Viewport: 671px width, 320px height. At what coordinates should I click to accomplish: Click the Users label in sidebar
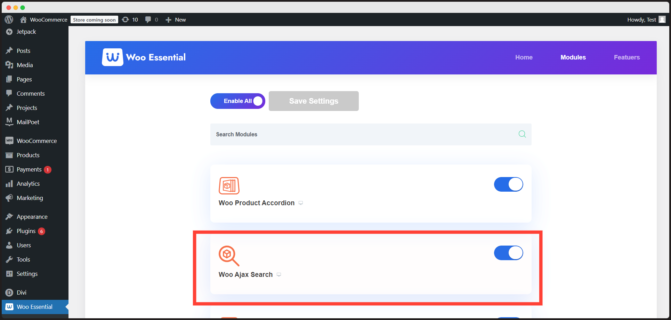[24, 245]
